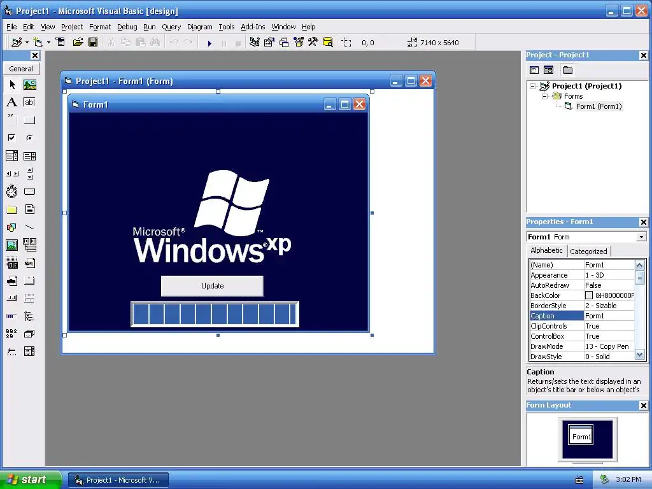
Task: Save the project with floppy icon
Action: [93, 43]
